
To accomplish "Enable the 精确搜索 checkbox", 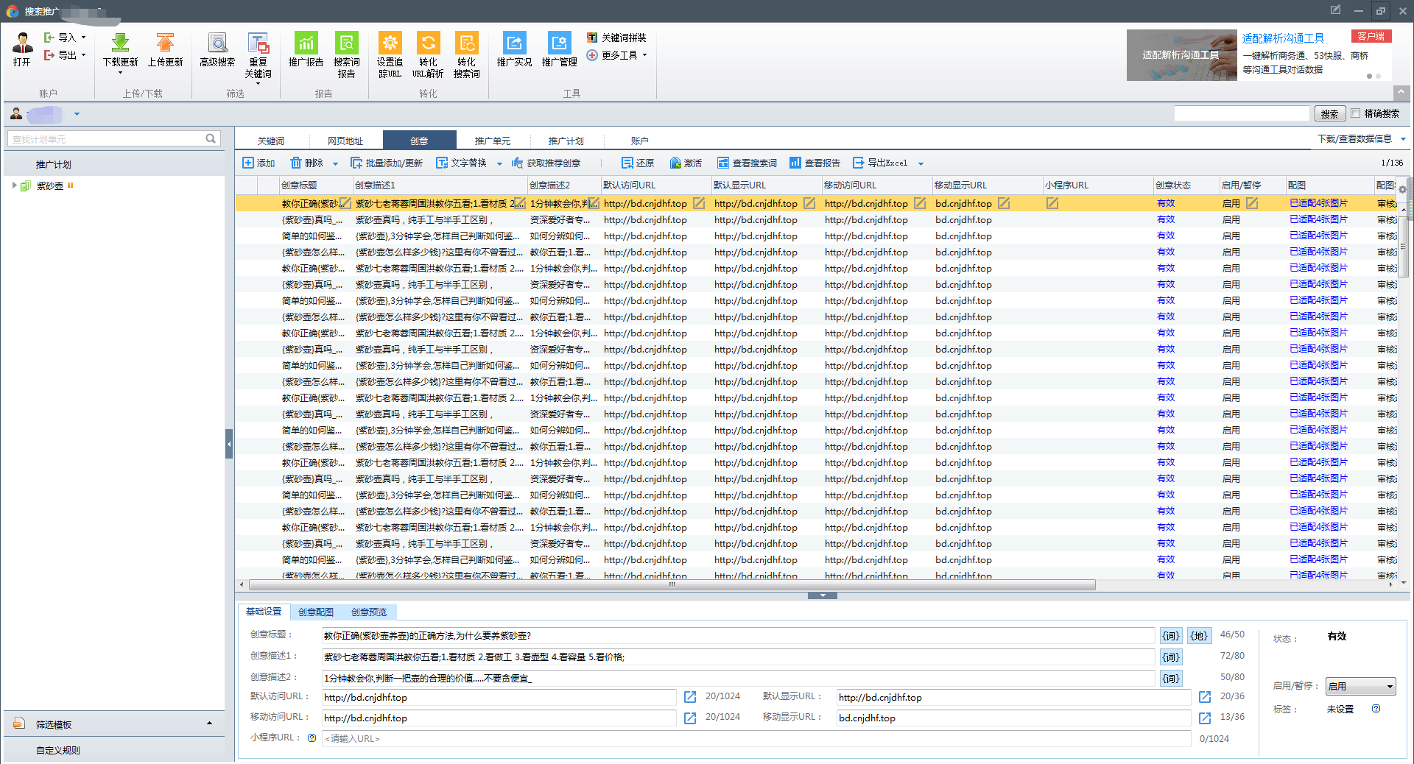I will click(x=1356, y=113).
